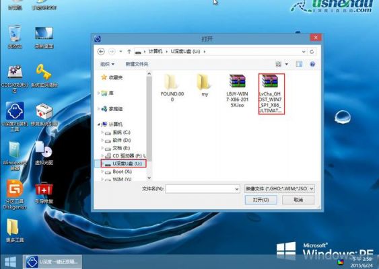Open the view options dropdown arrow
This screenshot has height=269, width=379.
286,64
